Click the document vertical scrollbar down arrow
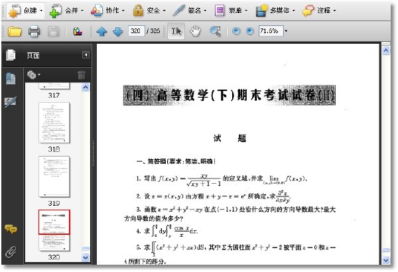Viewport: 398px width, 272px height. 386,260
